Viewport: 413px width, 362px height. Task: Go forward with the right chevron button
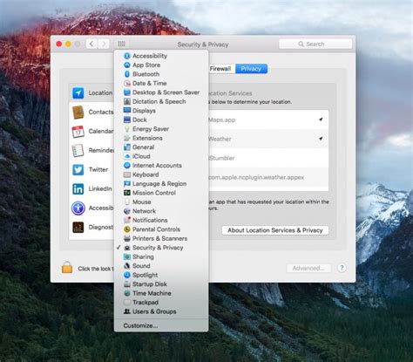click(104, 44)
